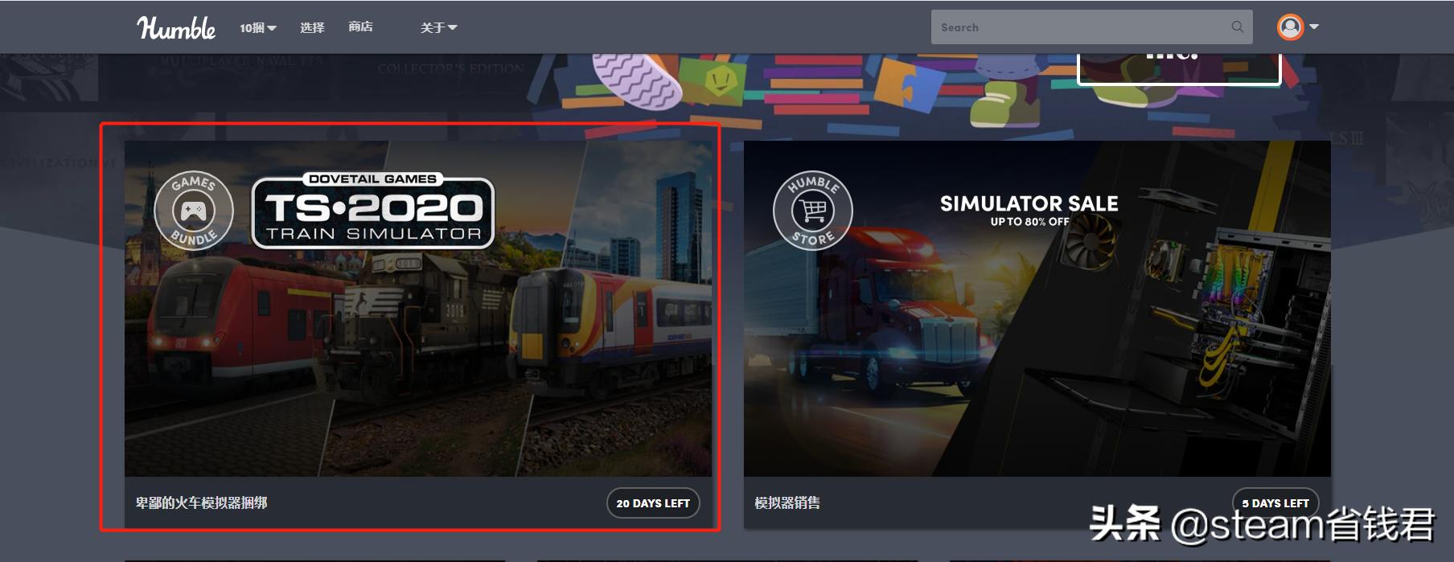Screen dimensions: 1454x562
Task: Click the 20 DAYS LEFT badge
Action: tap(653, 503)
